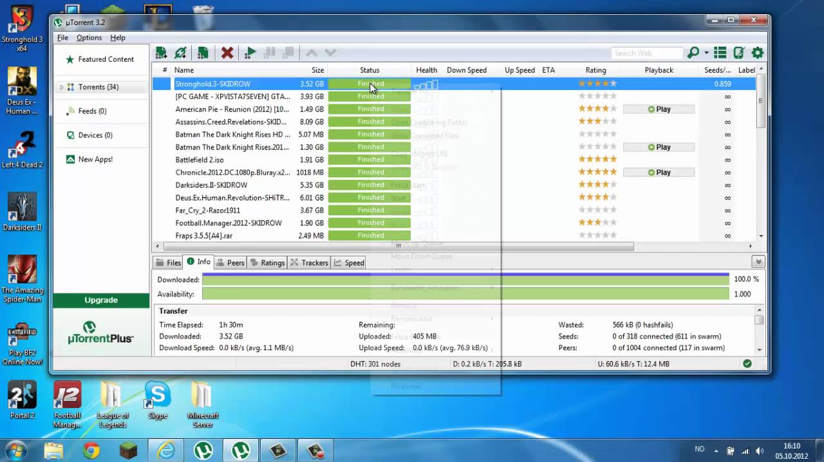Rate Battlefield 2.iso using its stars
The height and width of the screenshot is (462, 824).
pyautogui.click(x=597, y=160)
